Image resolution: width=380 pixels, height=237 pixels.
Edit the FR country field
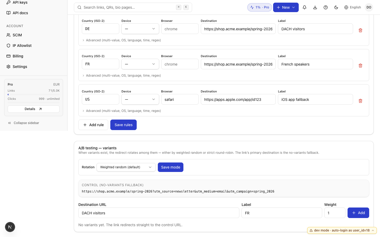pyautogui.click(x=101, y=64)
